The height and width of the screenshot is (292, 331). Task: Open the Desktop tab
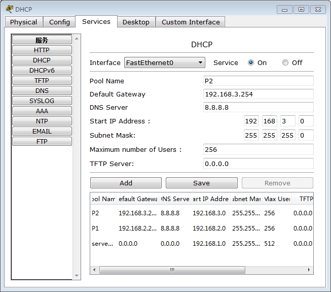(x=136, y=22)
